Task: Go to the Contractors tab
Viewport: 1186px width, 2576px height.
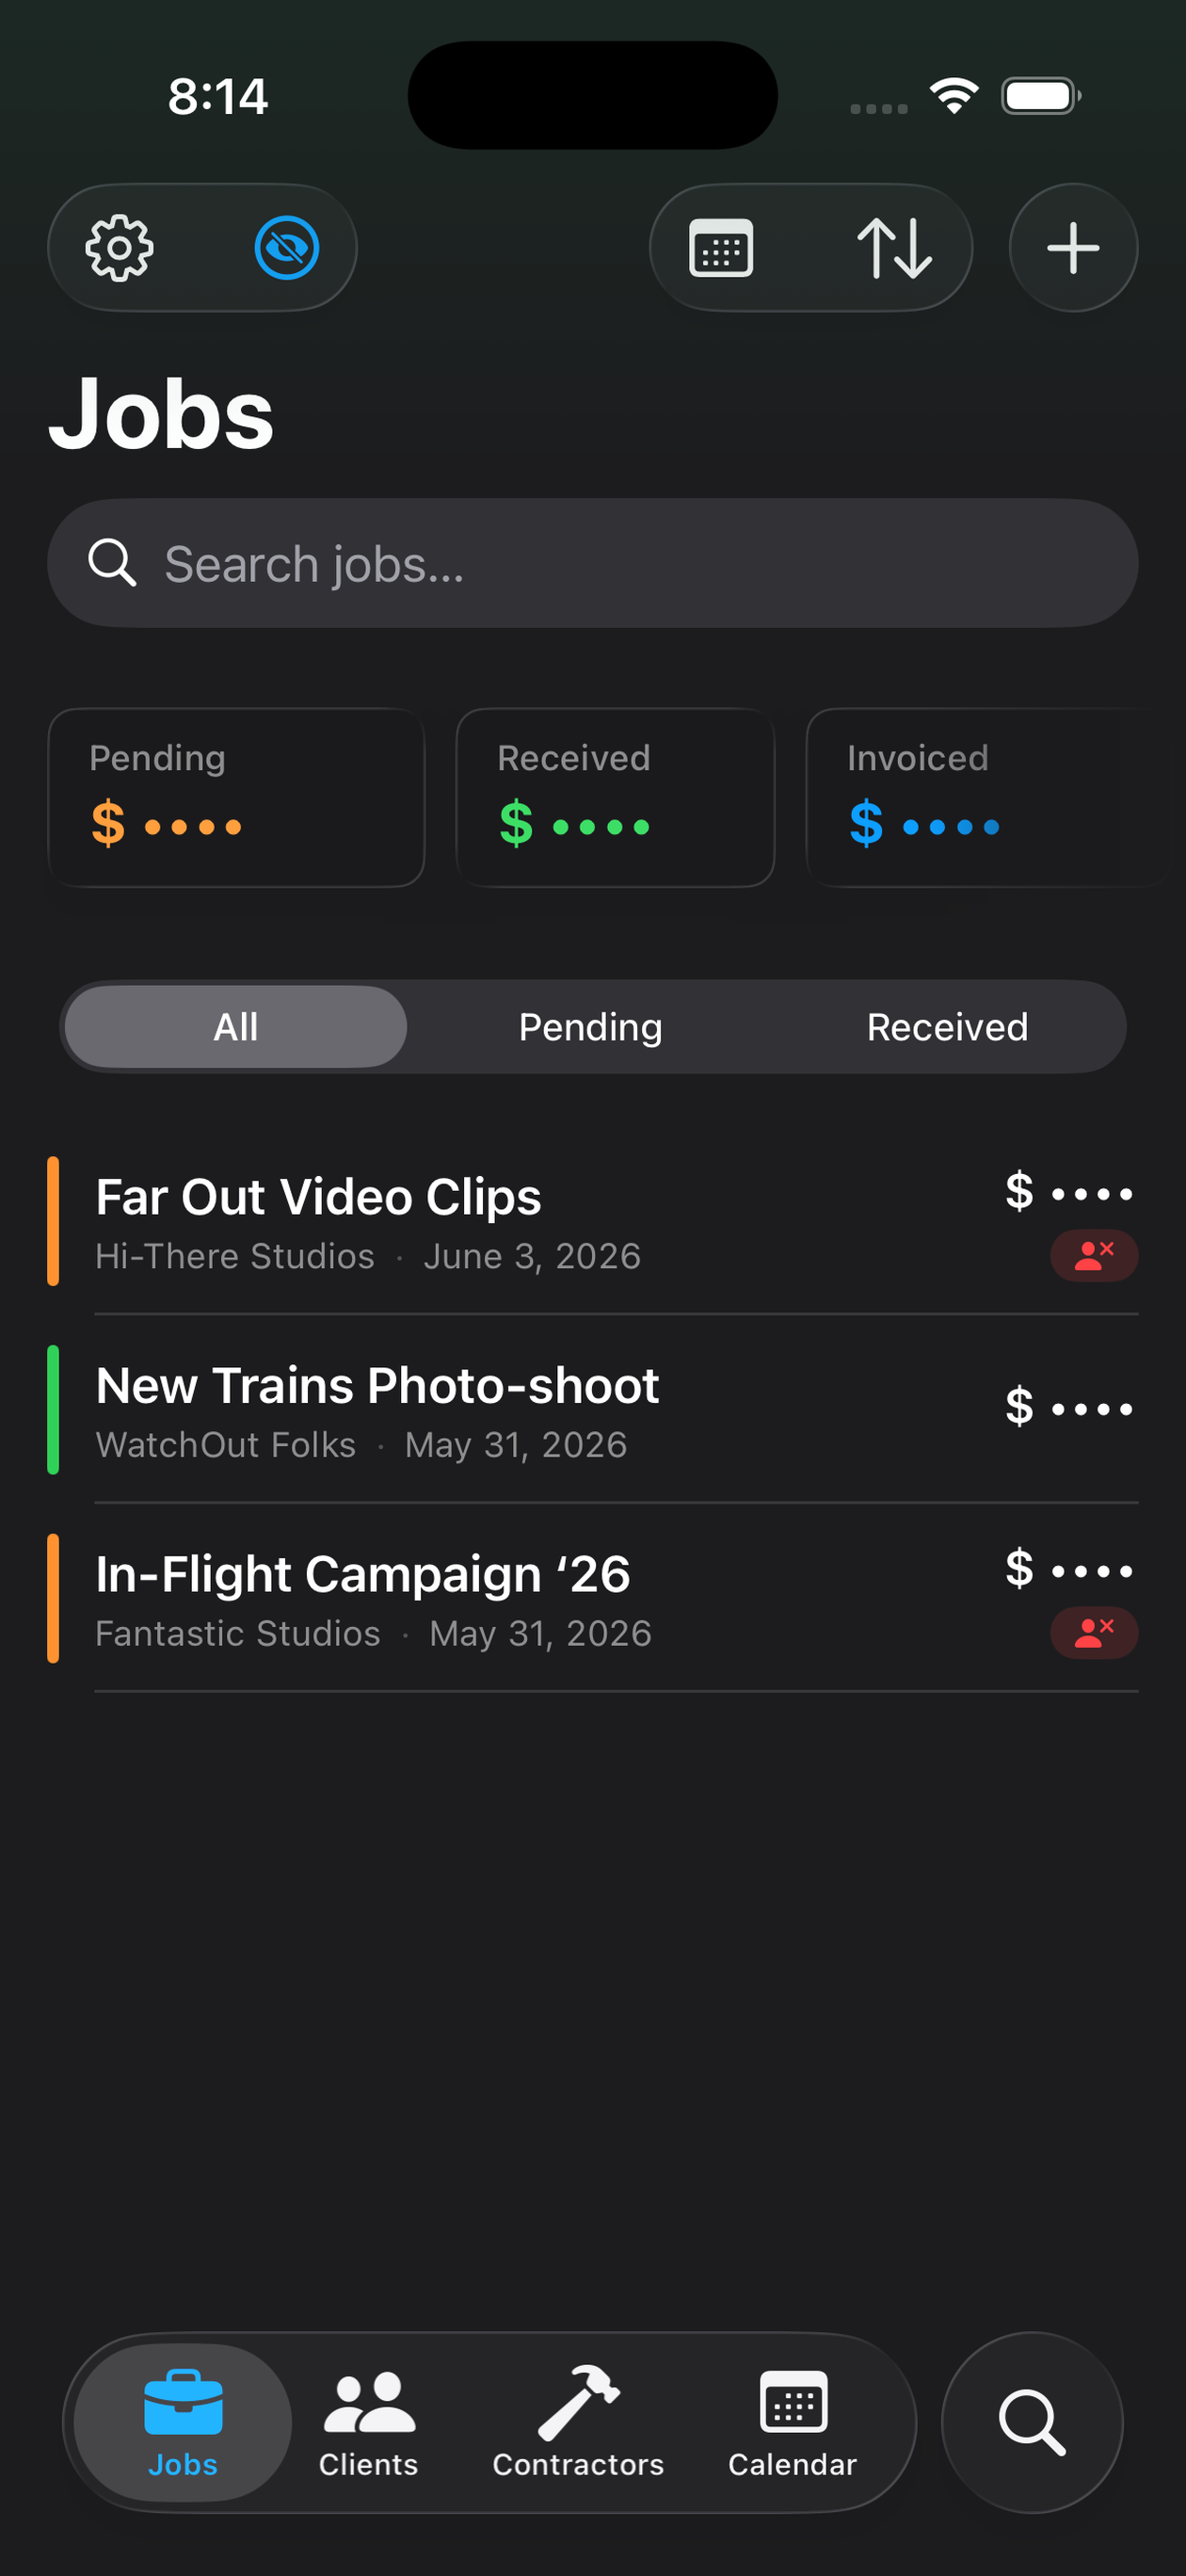Action: (x=578, y=2423)
